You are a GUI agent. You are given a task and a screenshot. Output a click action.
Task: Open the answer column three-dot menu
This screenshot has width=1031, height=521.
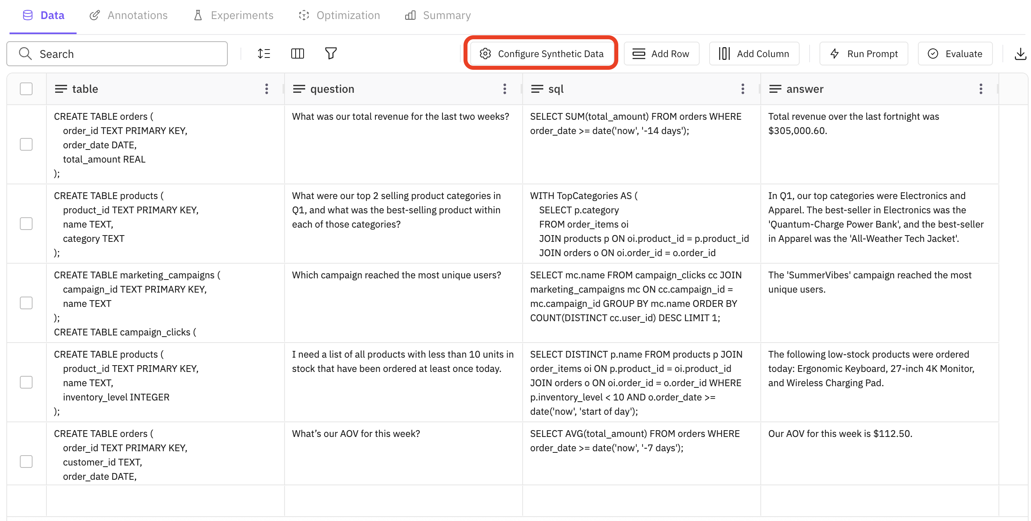[981, 89]
